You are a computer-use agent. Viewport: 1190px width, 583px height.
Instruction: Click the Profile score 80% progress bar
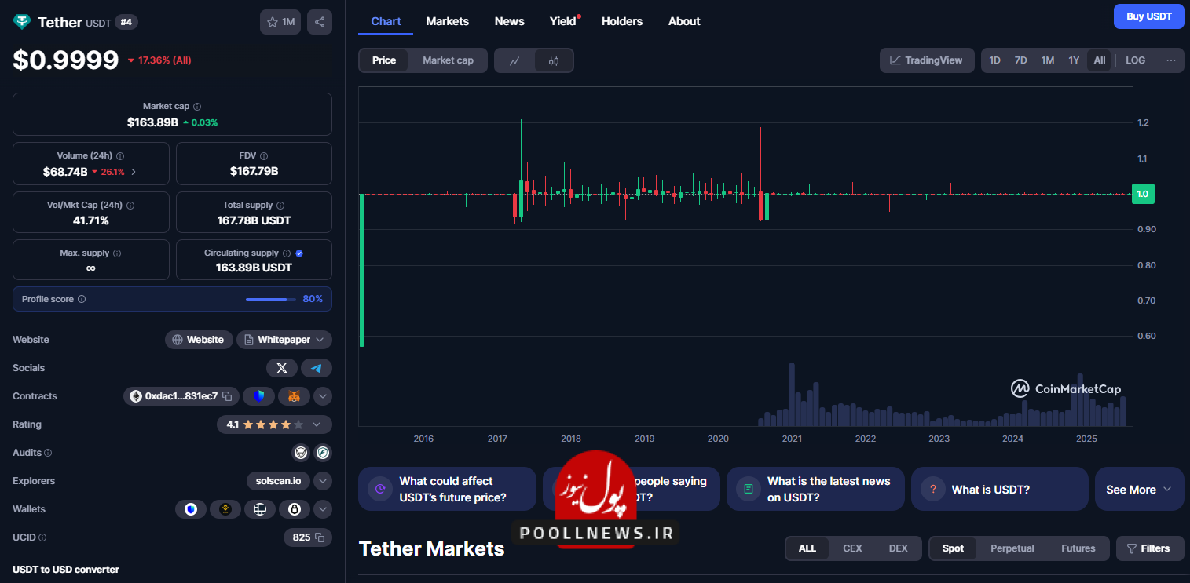(x=271, y=299)
